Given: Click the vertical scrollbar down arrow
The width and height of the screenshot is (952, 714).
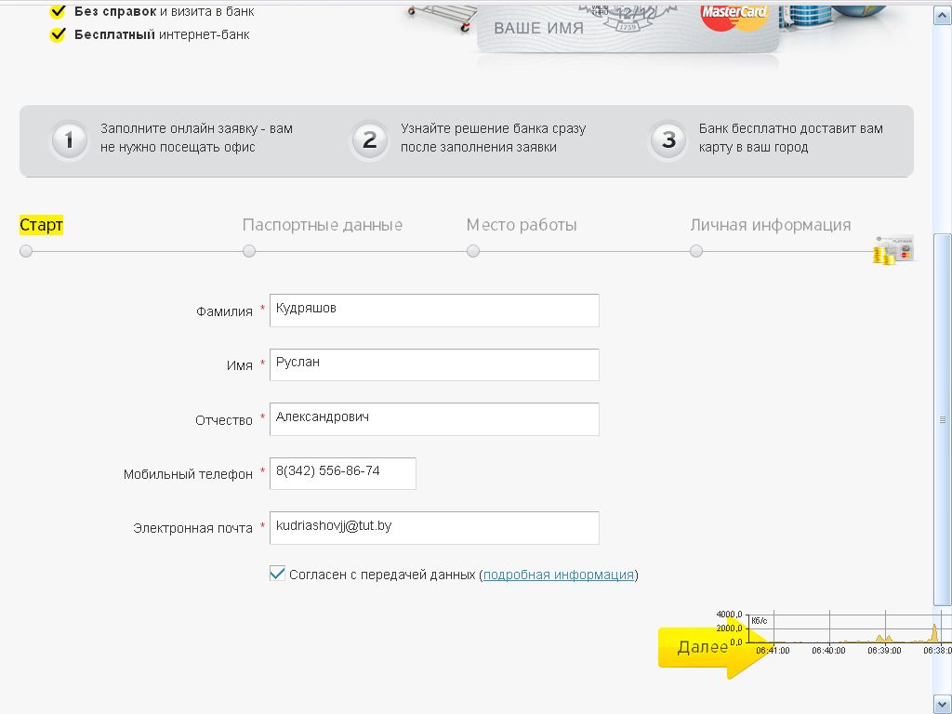Looking at the screenshot, I should coord(942,702).
